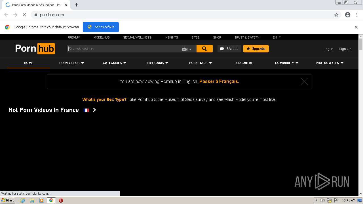Click the chevron next to Hot Videos In France
This screenshot has height=204, width=363.
pos(94,110)
